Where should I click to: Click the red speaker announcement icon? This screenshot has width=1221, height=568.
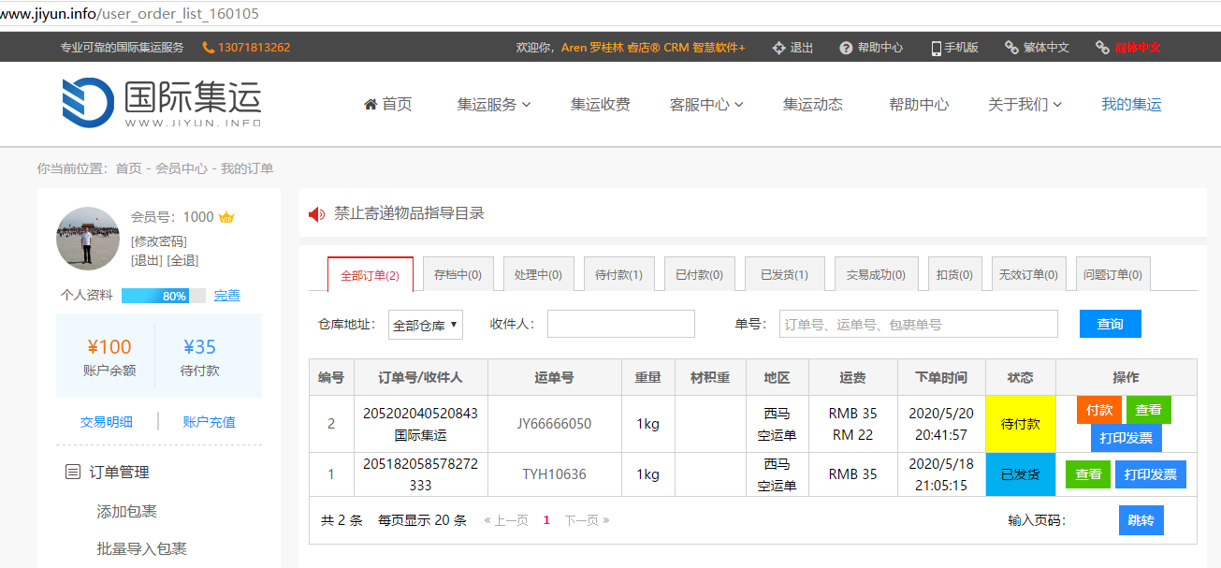pos(316,214)
